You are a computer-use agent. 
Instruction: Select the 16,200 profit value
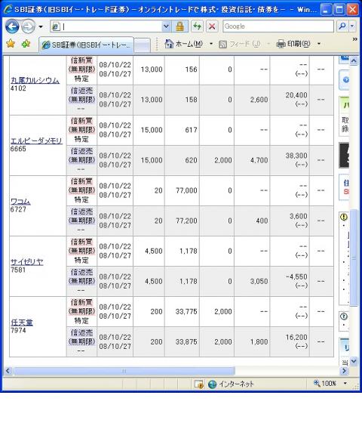point(296,337)
